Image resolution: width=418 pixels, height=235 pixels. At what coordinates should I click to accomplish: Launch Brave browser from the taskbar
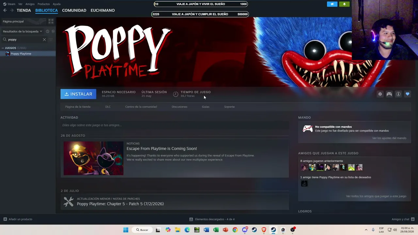[x=264, y=230]
